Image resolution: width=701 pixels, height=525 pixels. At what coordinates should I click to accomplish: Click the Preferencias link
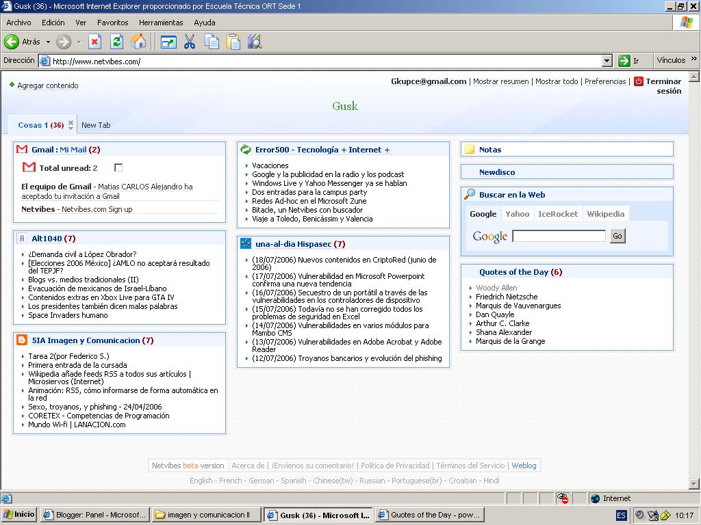tap(605, 81)
